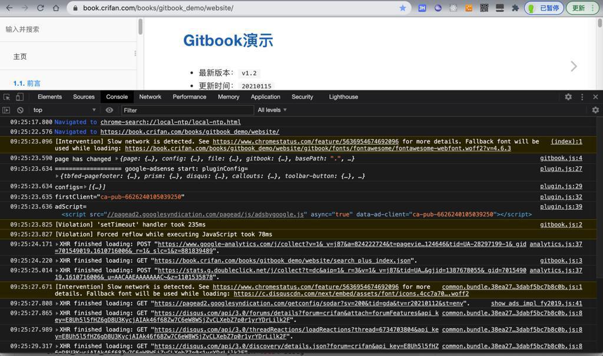Open the plugin.js:32 source link
Viewport: 603px width, 356px height.
tap(561, 197)
